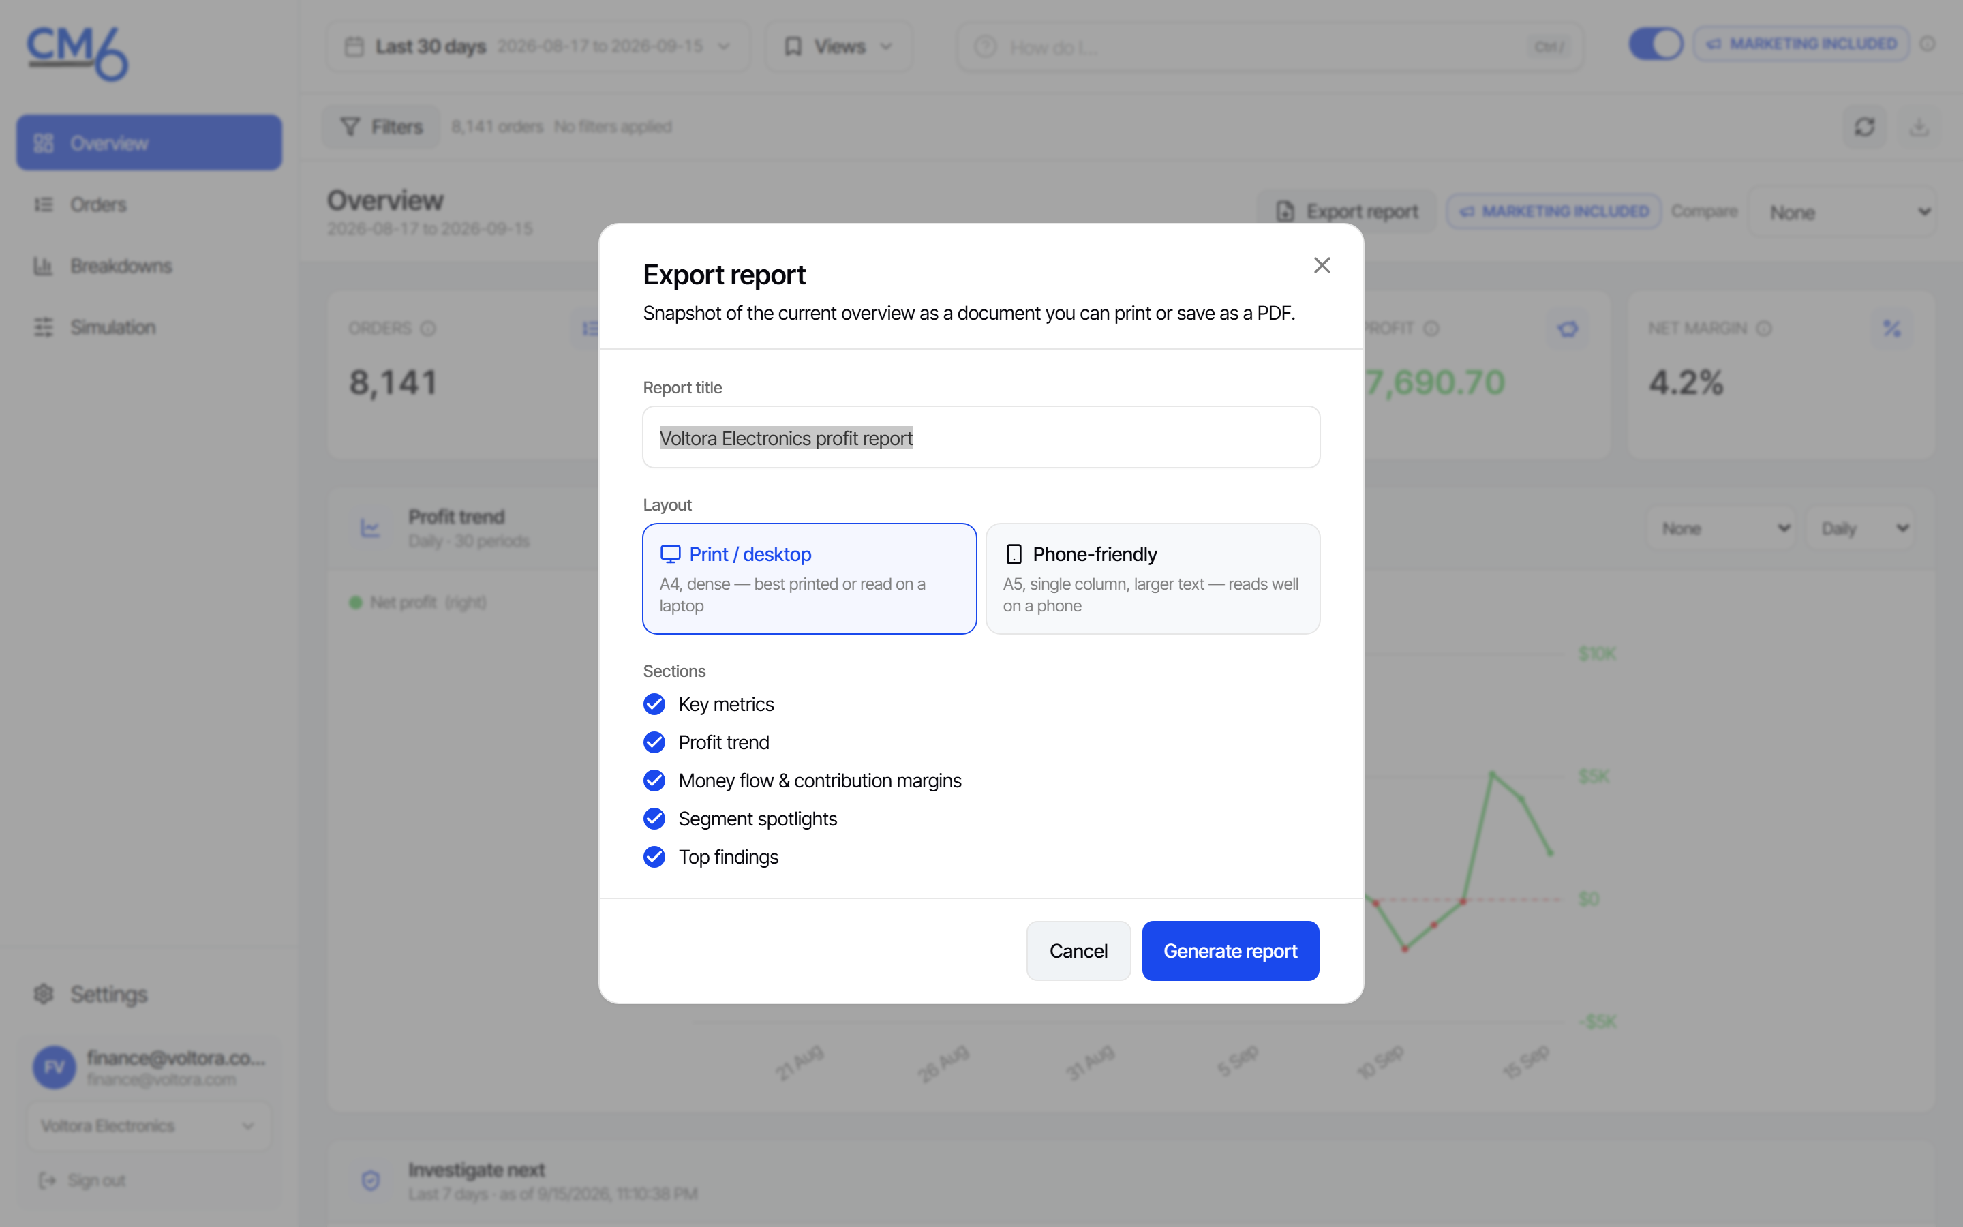Open the Simulation page in sidebar

click(149, 327)
